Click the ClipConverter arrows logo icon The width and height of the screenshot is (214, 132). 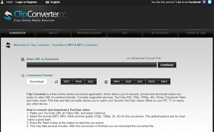tap(8, 16)
